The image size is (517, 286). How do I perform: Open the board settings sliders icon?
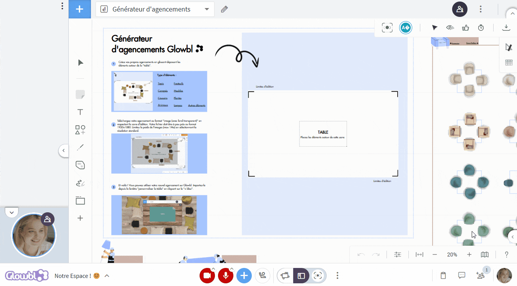click(398, 255)
